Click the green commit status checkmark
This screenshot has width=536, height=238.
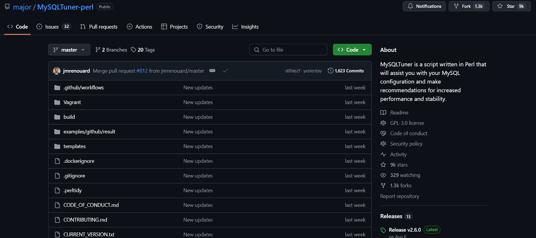coord(225,71)
